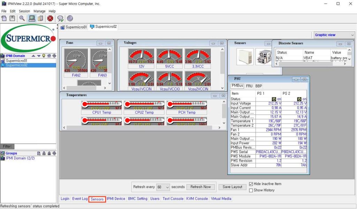Click the up triangle in IPMI Domain header
Image resolution: width=357 pixels, height=209 pixels.
click(x=33, y=55)
